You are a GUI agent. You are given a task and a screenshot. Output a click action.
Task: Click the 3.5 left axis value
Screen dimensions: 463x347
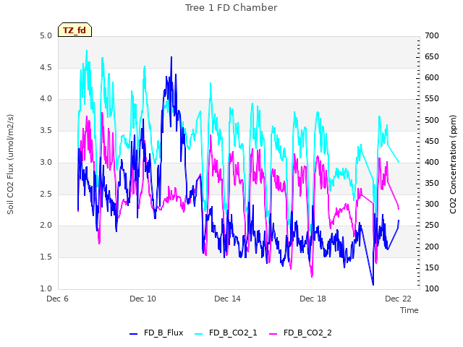click(46, 130)
